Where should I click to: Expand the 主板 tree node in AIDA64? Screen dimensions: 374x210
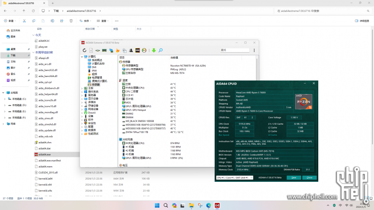click(82, 88)
